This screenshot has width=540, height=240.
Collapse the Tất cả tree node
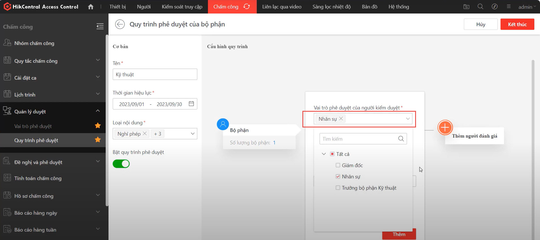[324, 154]
